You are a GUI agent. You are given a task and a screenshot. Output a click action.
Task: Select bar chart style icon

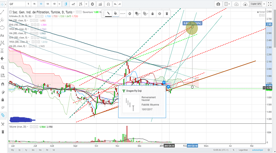coord(81,4)
